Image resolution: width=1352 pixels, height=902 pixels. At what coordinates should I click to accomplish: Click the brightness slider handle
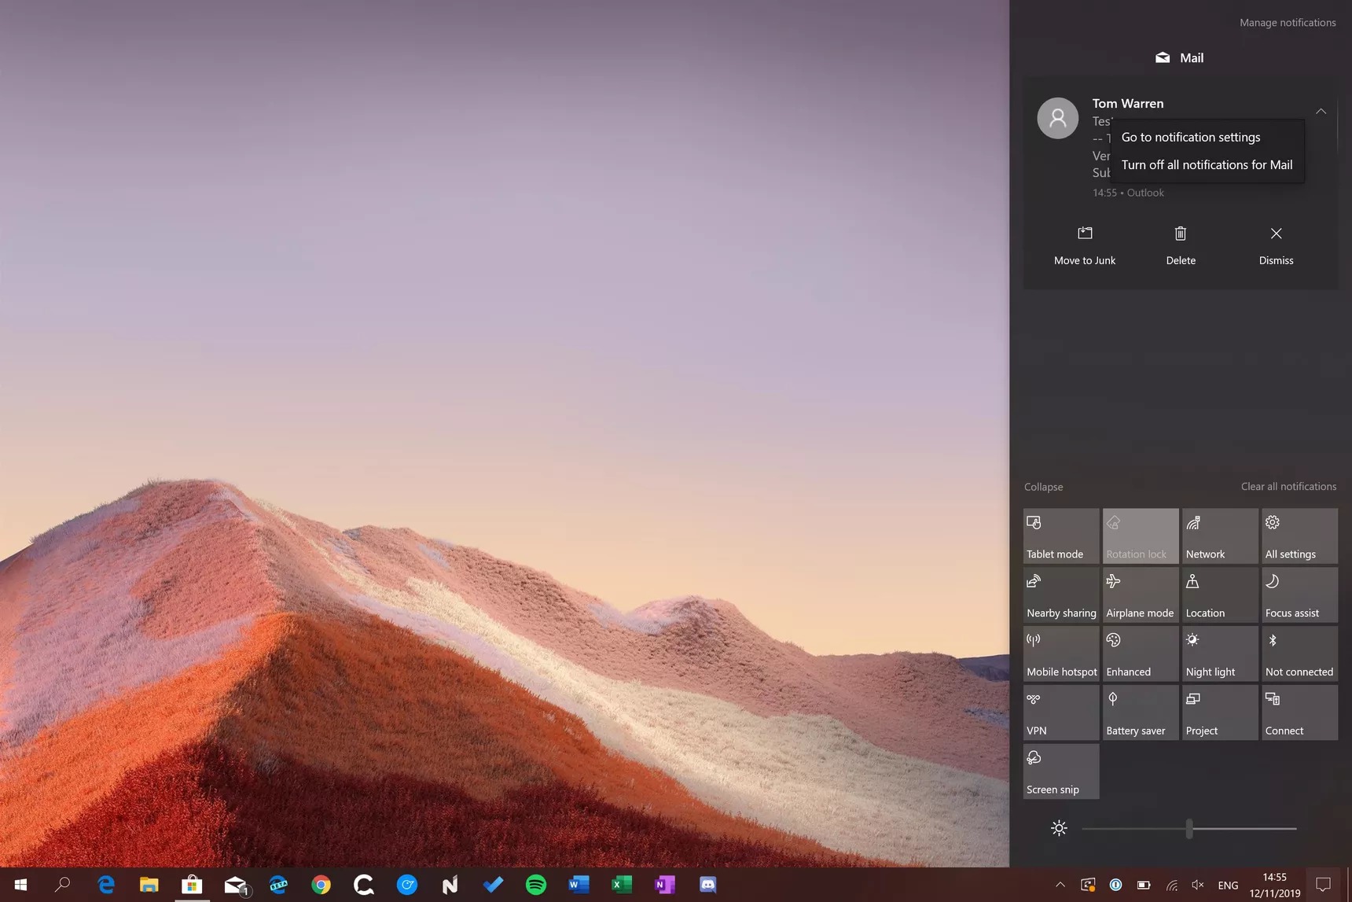[1189, 828]
